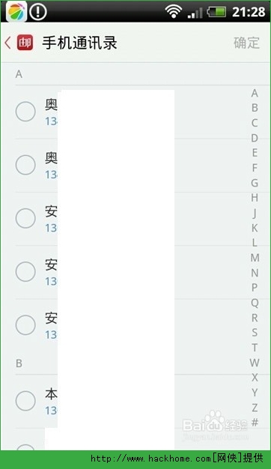271x469 pixels.
Task: Select the first 安 contact radio circle
Action: 25,218
